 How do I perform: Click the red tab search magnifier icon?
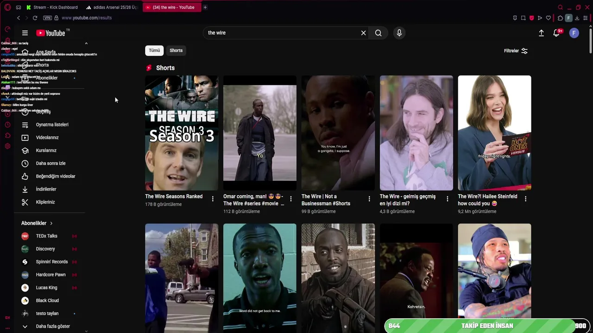point(560,7)
